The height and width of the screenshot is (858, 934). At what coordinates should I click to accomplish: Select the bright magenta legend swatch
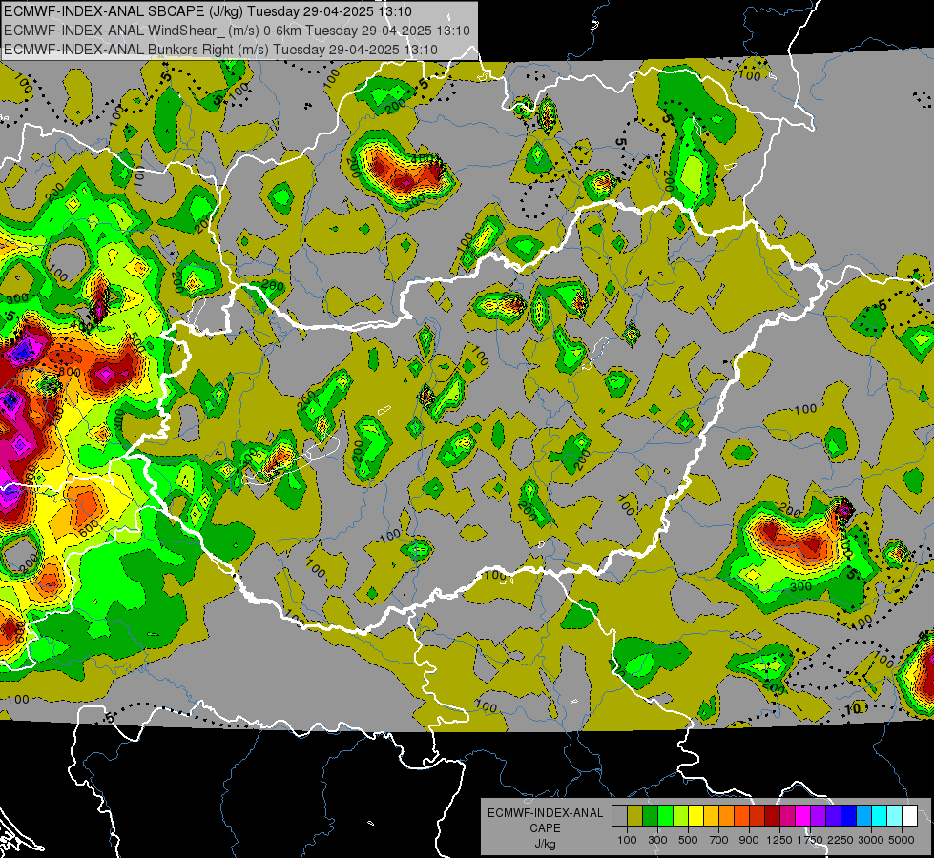(803, 816)
